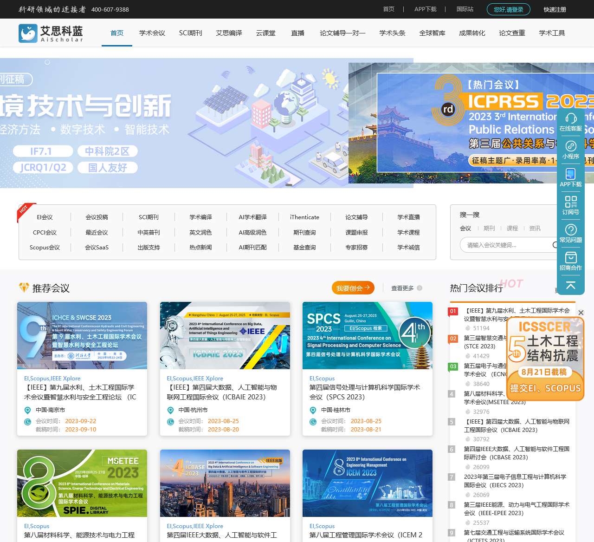The height and width of the screenshot is (542, 594).
Task: Open the ICBAIE 2023 conference thumbnail
Action: [x=225, y=336]
